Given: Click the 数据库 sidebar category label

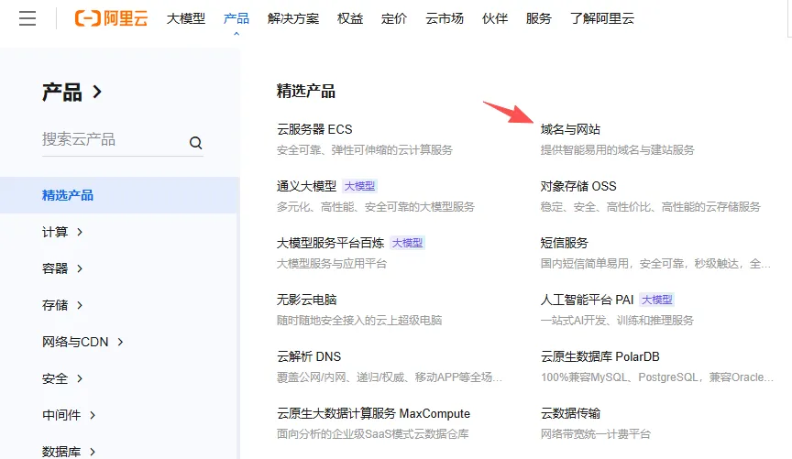Looking at the screenshot, I should 61,452.
